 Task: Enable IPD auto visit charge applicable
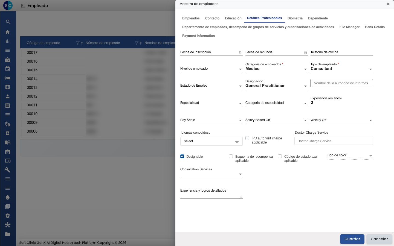247,138
